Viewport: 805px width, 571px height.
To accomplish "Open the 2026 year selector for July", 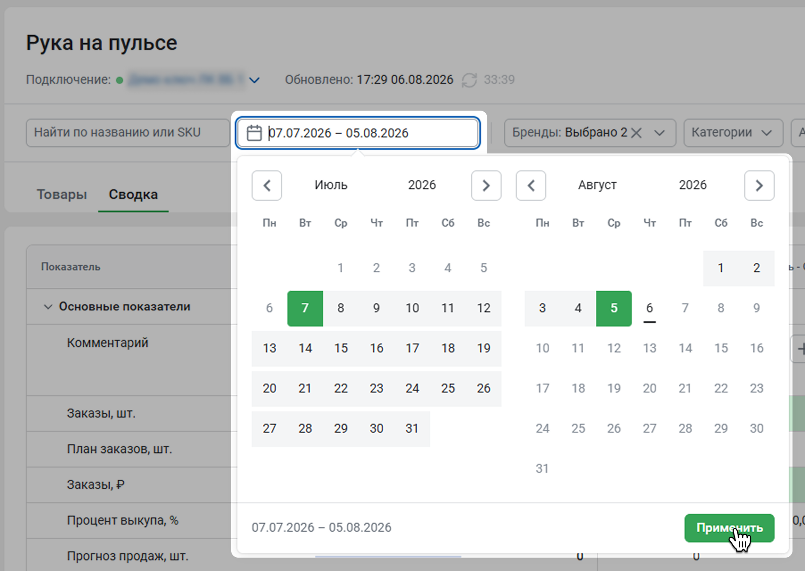I will [x=422, y=185].
